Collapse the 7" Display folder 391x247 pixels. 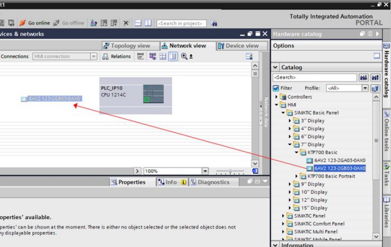tap(290, 144)
